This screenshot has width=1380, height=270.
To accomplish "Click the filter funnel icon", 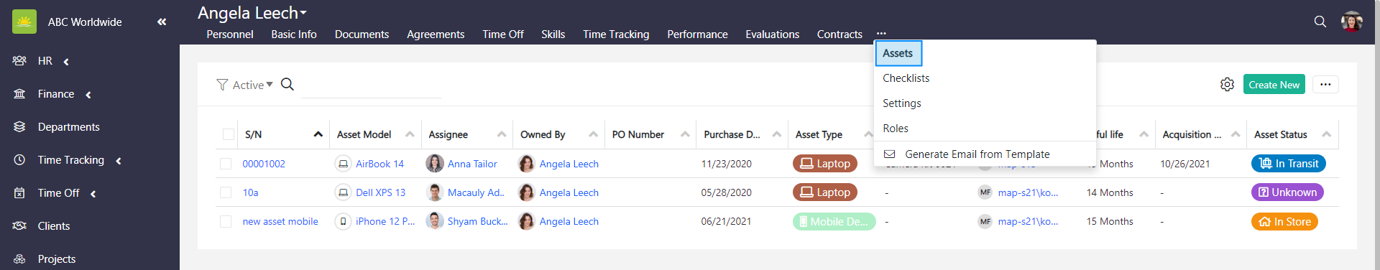I will [x=222, y=85].
